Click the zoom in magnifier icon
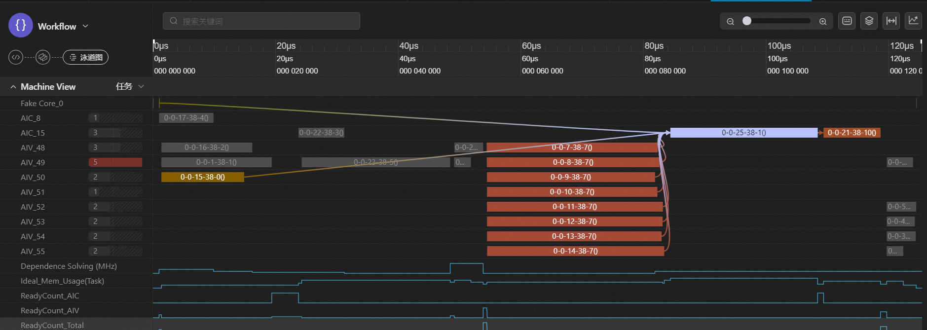This screenshot has width=927, height=330. point(823,21)
